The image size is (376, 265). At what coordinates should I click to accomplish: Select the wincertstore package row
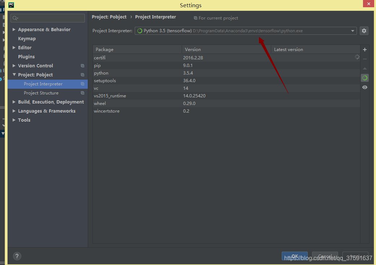[226, 111]
